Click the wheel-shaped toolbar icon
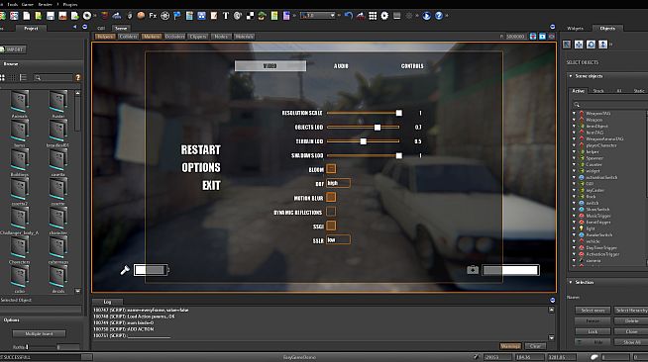The image size is (648, 362). pyautogui.click(x=164, y=16)
